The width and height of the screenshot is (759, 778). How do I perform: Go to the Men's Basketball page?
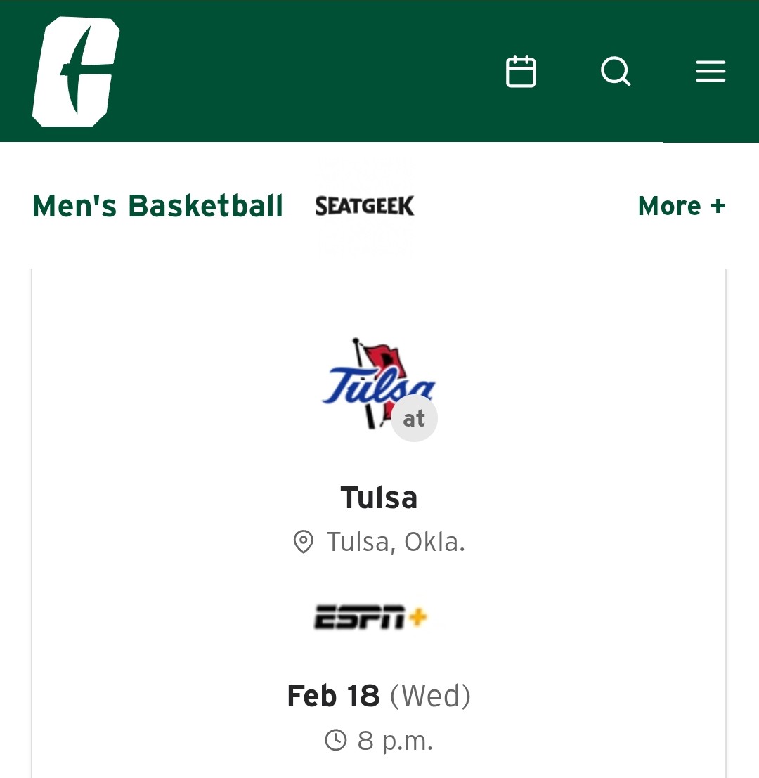157,206
